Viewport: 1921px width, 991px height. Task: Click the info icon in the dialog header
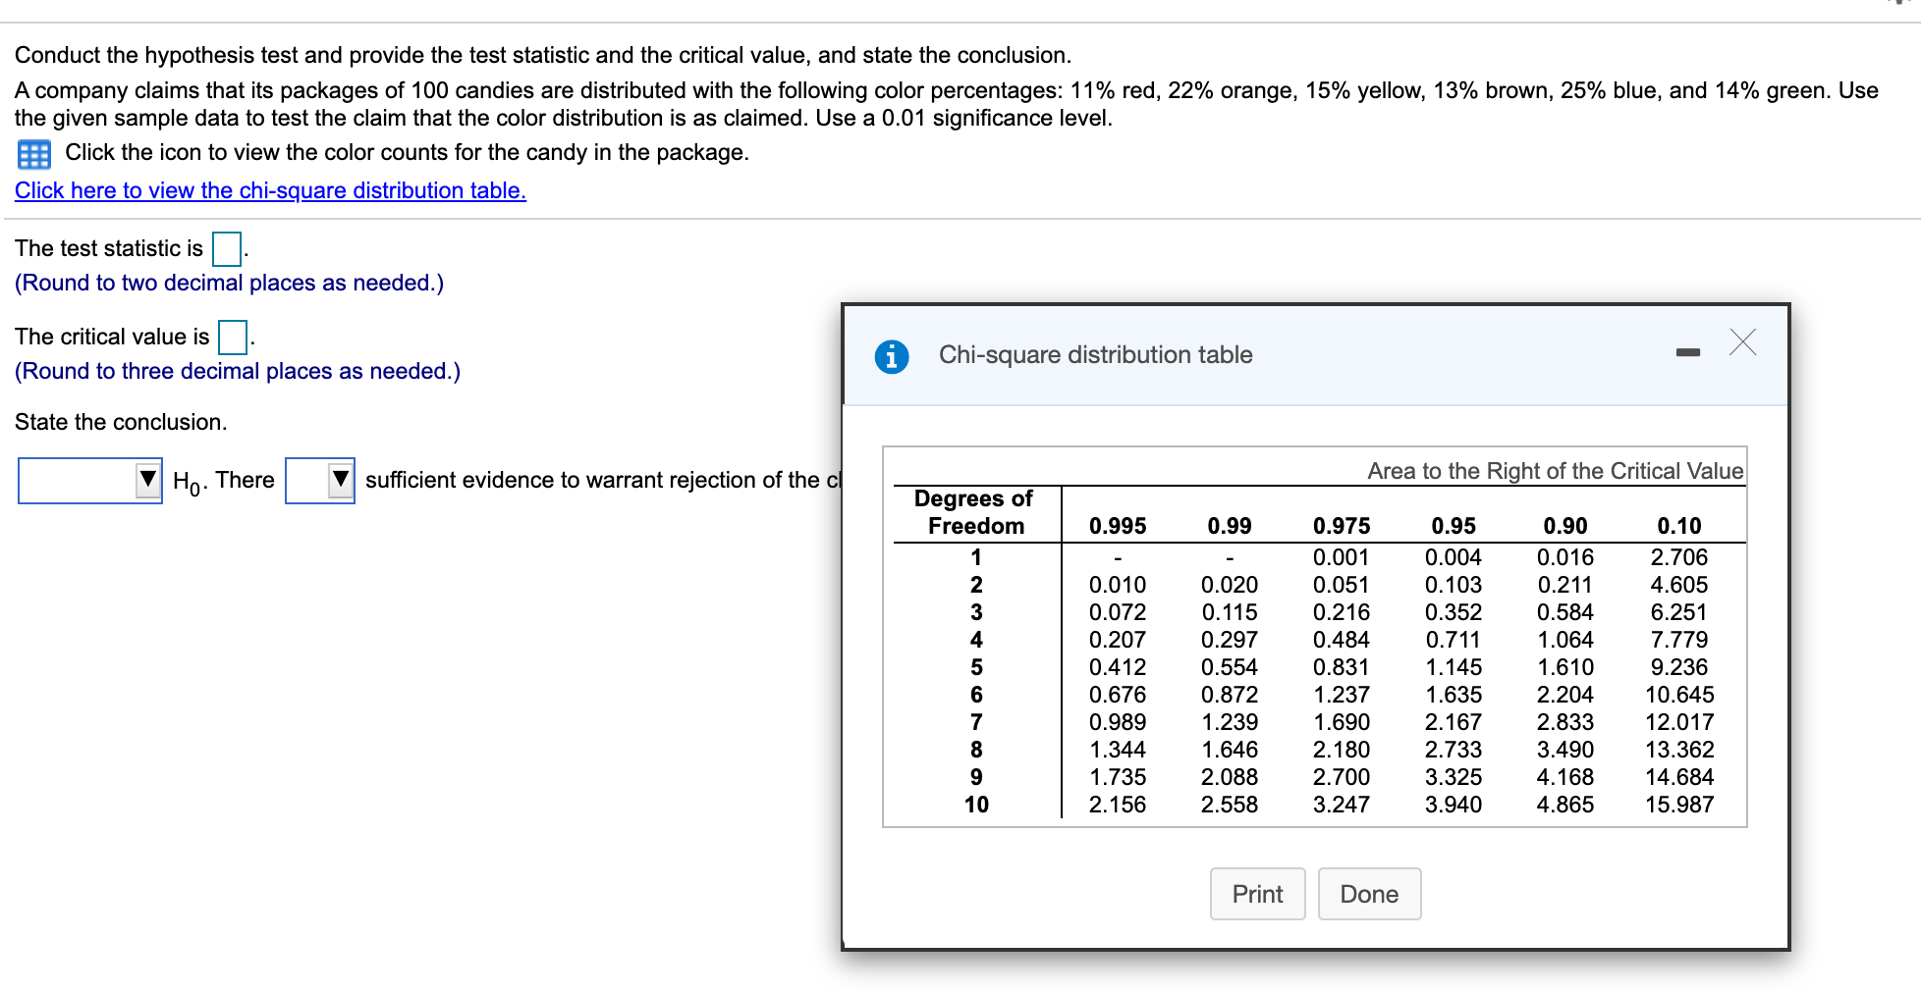891,356
